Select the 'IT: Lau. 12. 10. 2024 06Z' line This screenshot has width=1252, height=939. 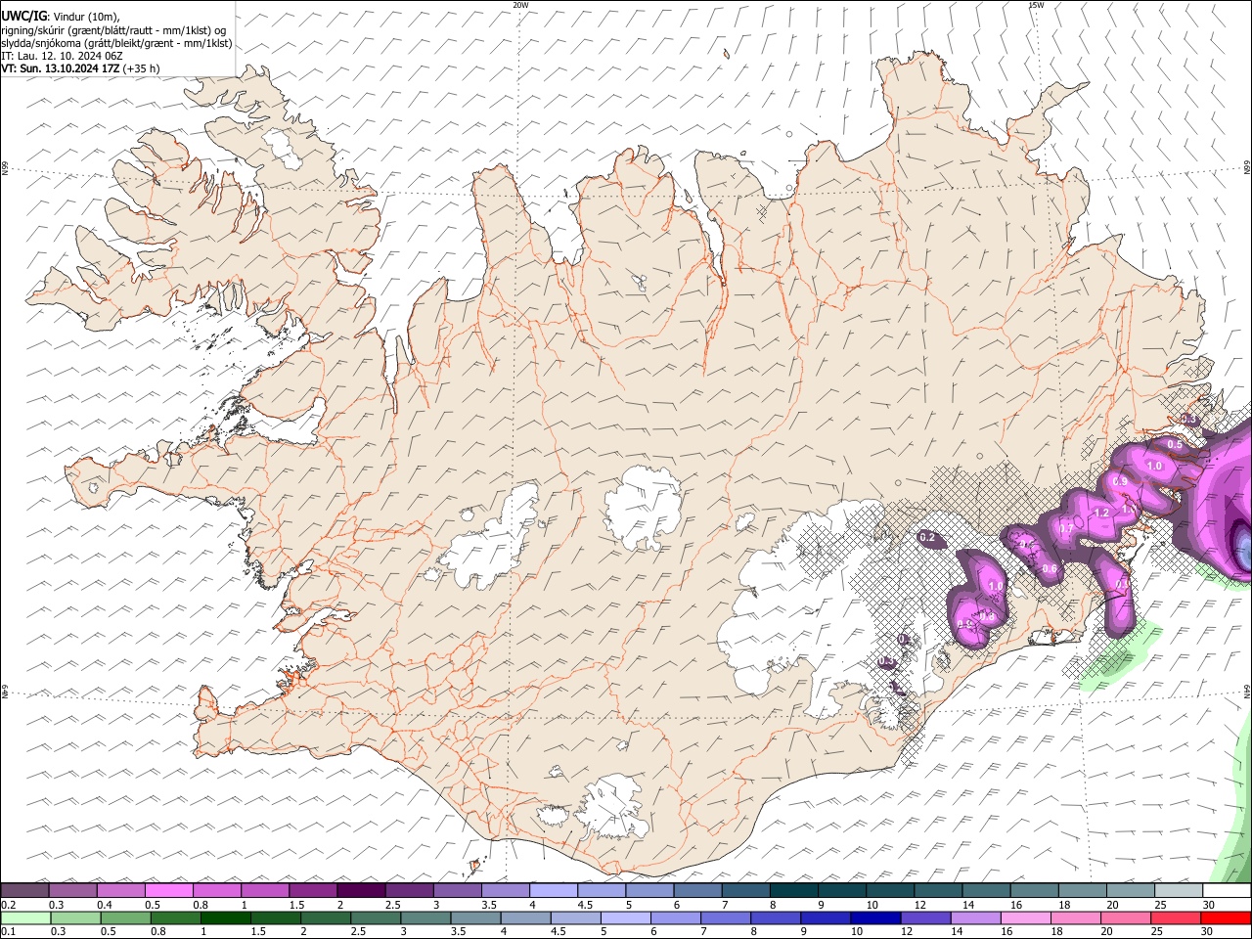[62, 56]
